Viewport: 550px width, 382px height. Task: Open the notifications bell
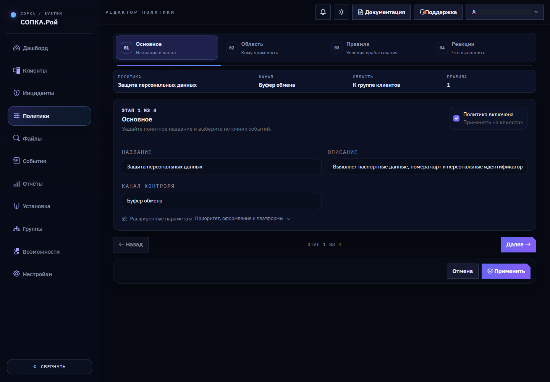click(323, 12)
